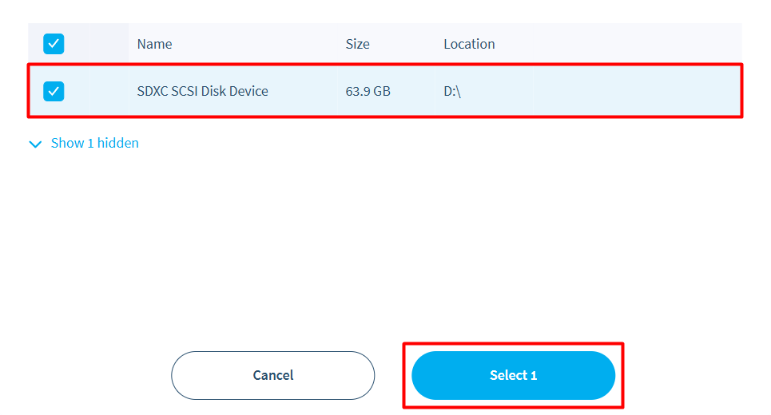Click the word 'Device' in the drive name
The height and width of the screenshot is (415, 771).
(248, 91)
